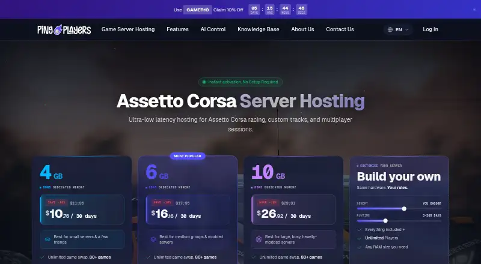Click struck-through price $17.95
481x264 pixels.
click(x=183, y=203)
